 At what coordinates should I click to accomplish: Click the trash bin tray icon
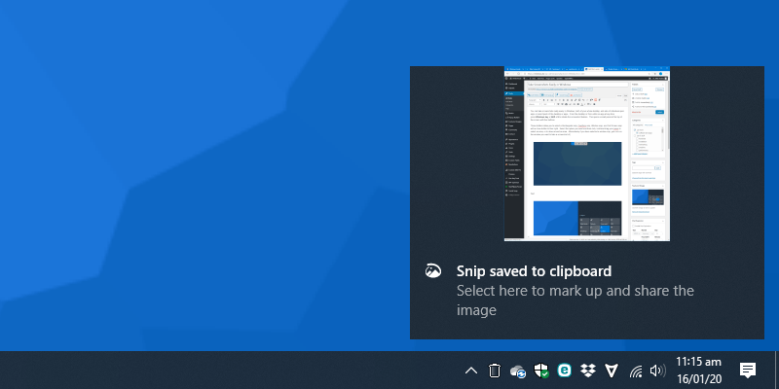click(x=494, y=371)
